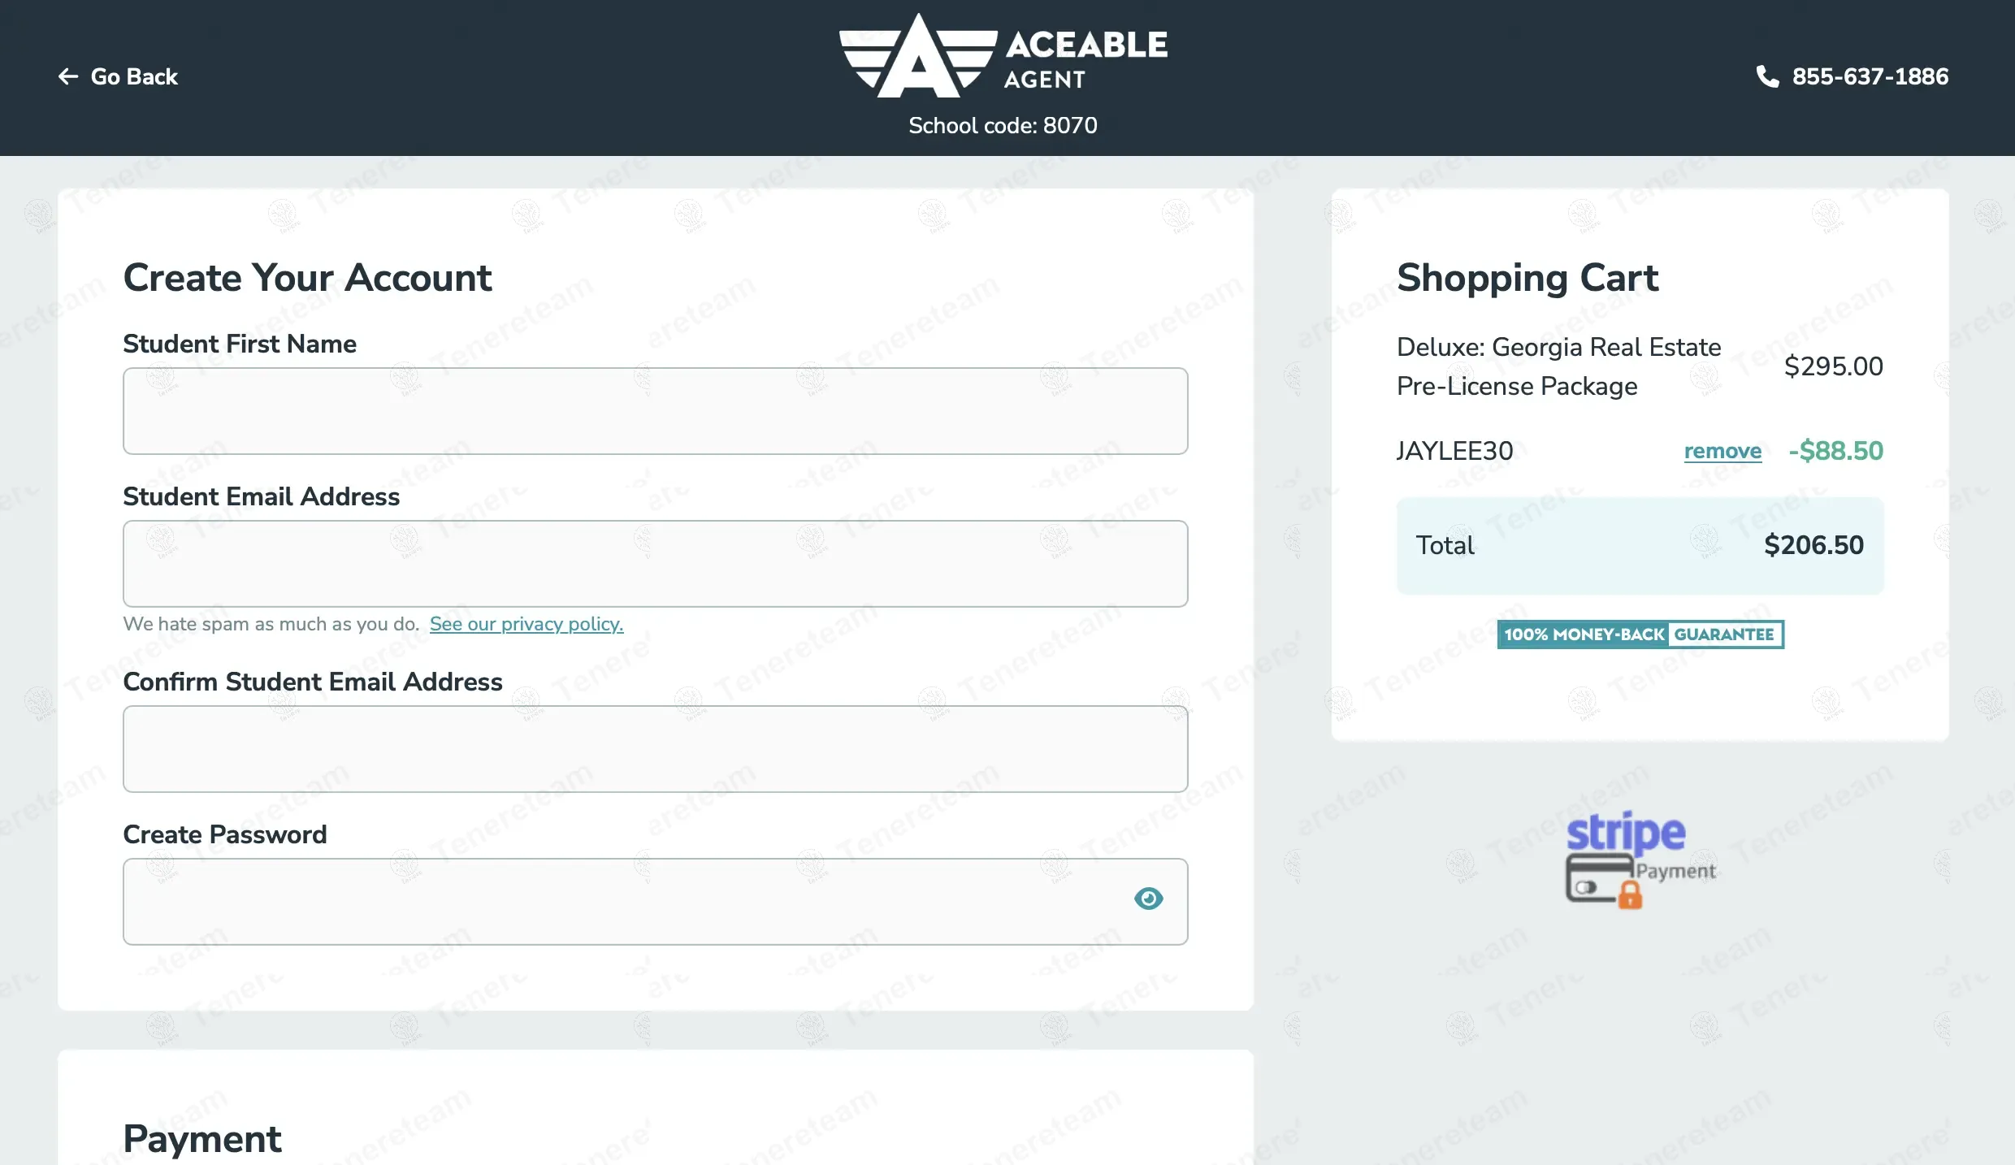
Task: Open the privacy policy link
Action: click(x=526, y=624)
